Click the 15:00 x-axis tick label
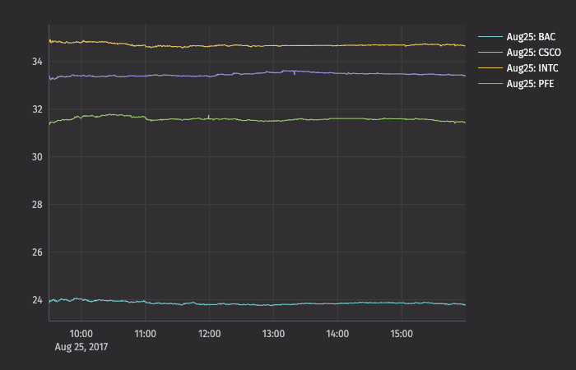Image resolution: width=576 pixels, height=370 pixels. click(x=401, y=335)
